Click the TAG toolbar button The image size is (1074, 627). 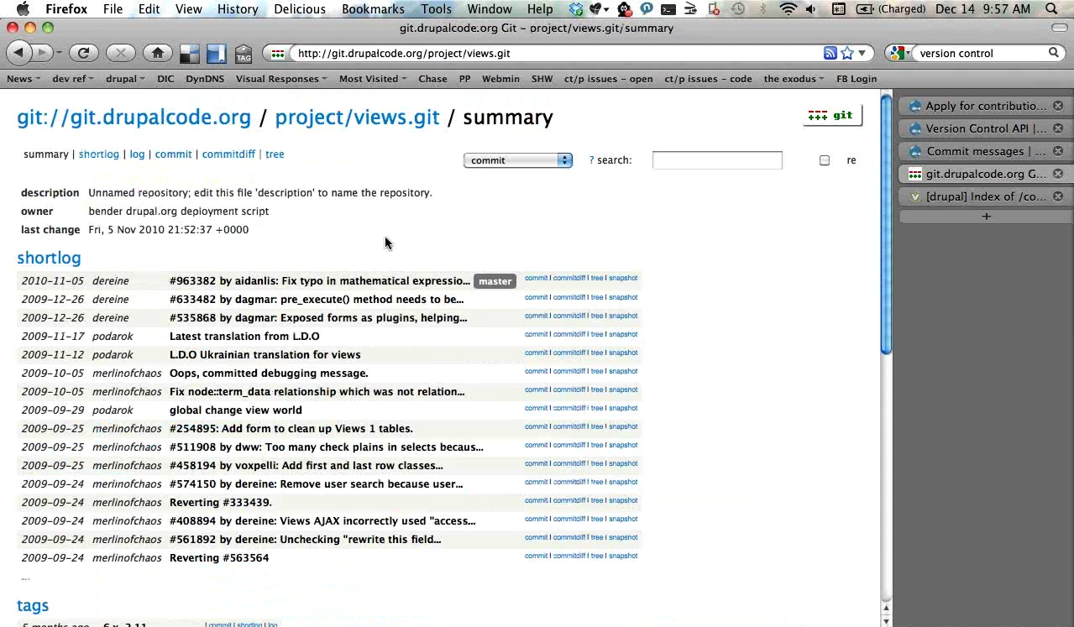[x=244, y=54]
